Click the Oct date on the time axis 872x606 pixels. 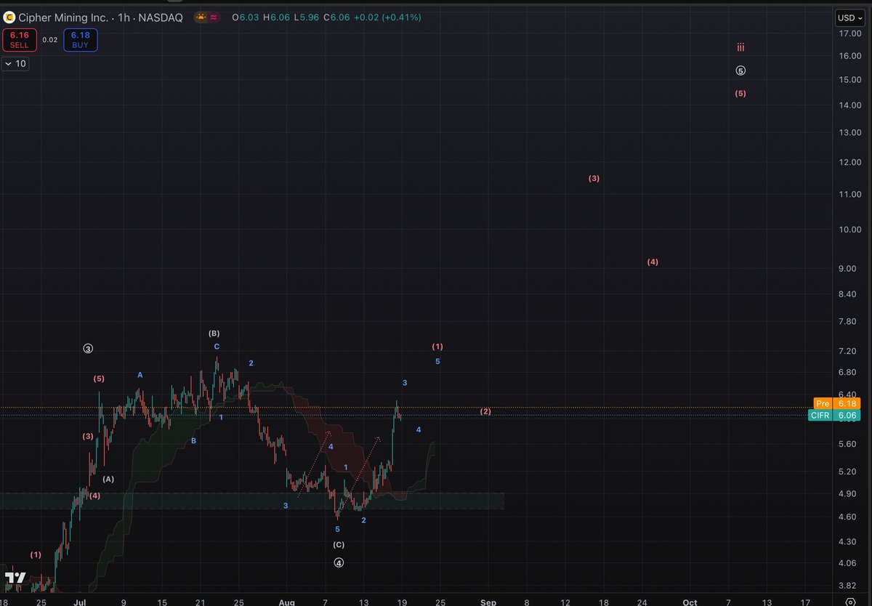click(690, 602)
